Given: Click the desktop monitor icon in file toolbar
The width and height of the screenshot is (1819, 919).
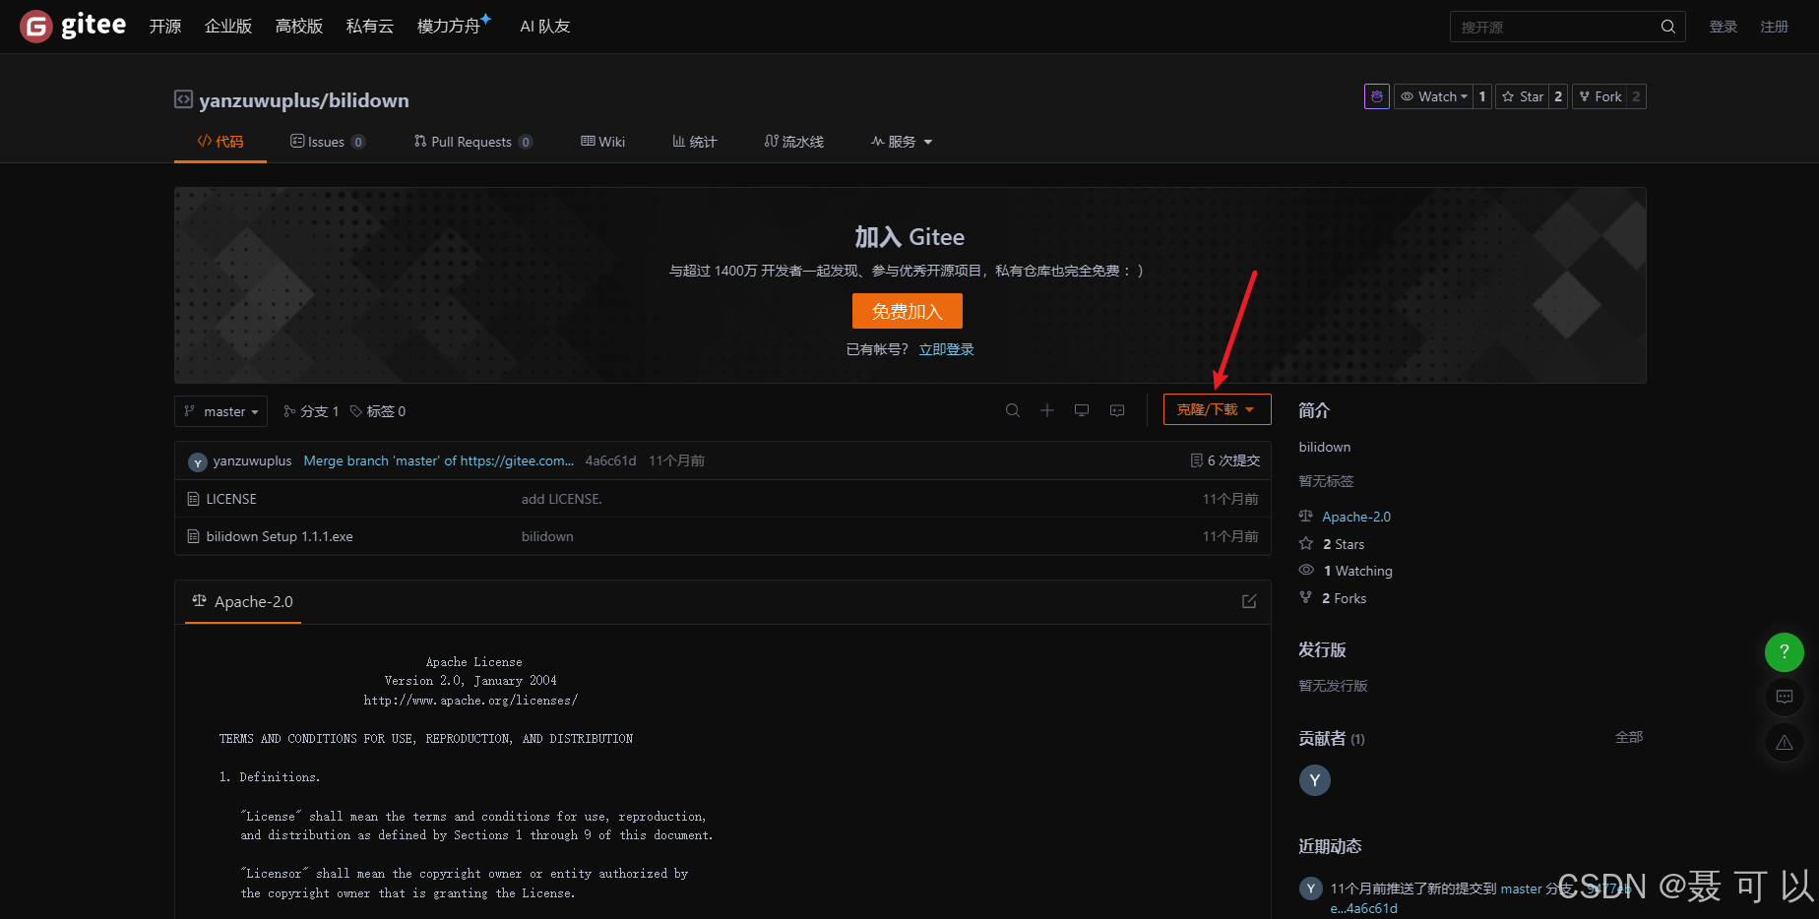Looking at the screenshot, I should [x=1082, y=410].
